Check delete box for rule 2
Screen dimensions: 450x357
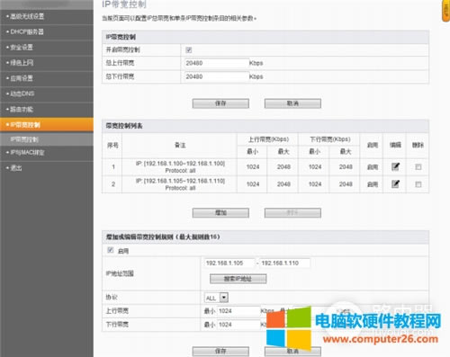click(x=418, y=184)
